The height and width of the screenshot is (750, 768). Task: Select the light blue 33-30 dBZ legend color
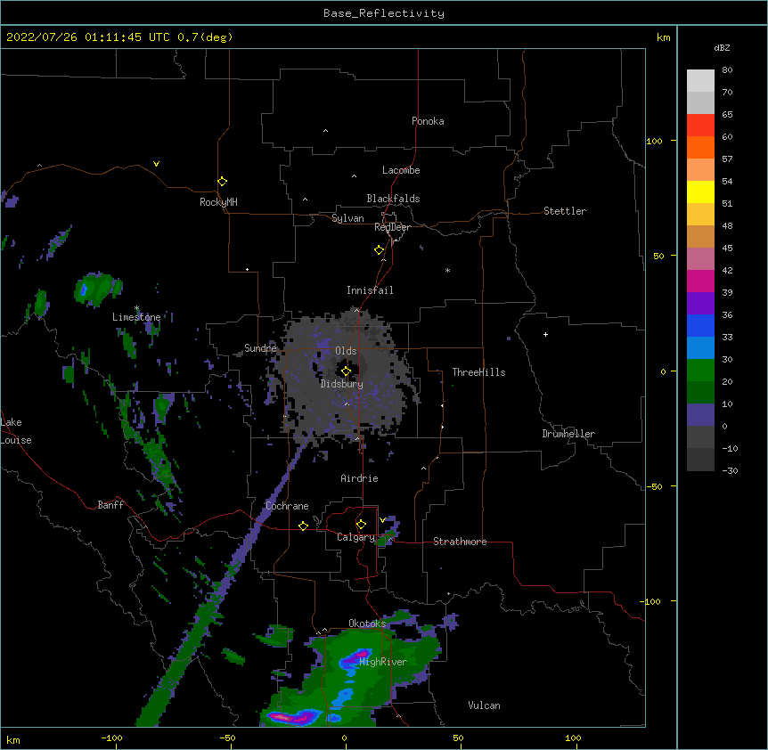700,348
